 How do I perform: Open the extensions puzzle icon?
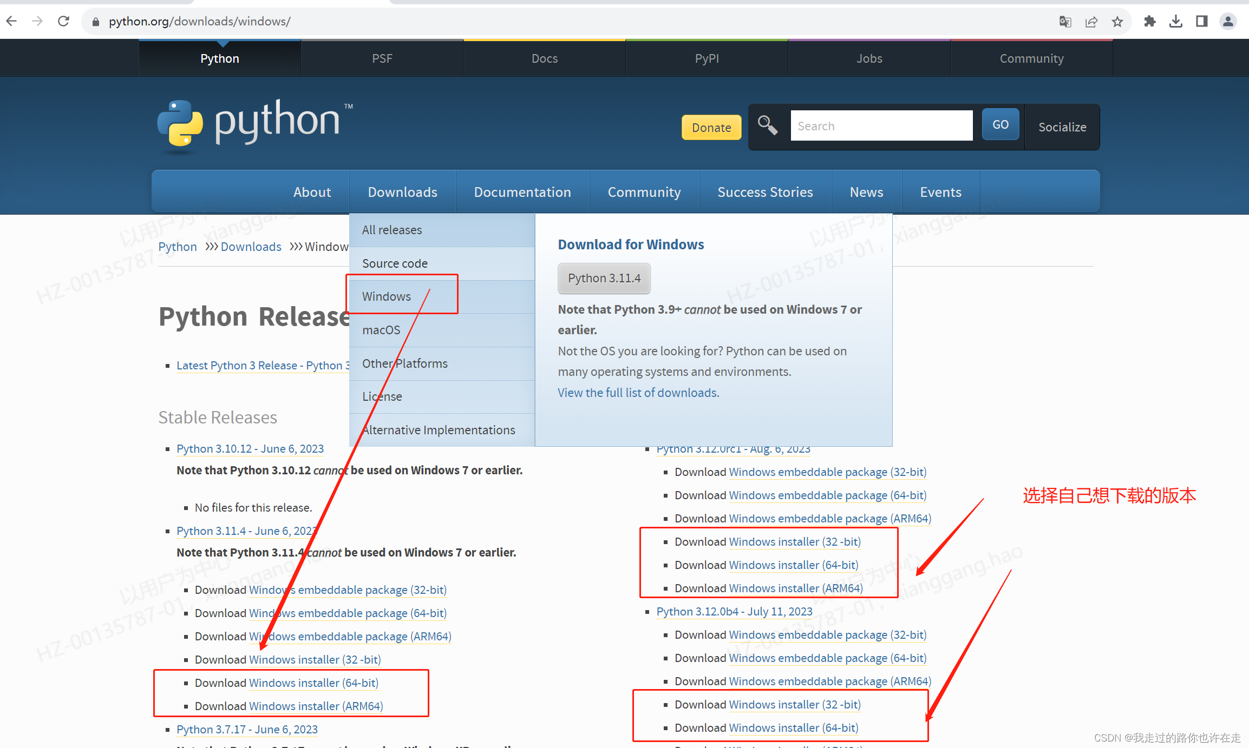pyautogui.click(x=1149, y=22)
